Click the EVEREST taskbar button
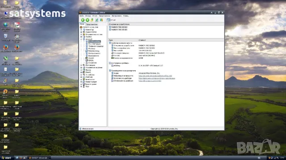Screen dimensions: 286x160 39,158
